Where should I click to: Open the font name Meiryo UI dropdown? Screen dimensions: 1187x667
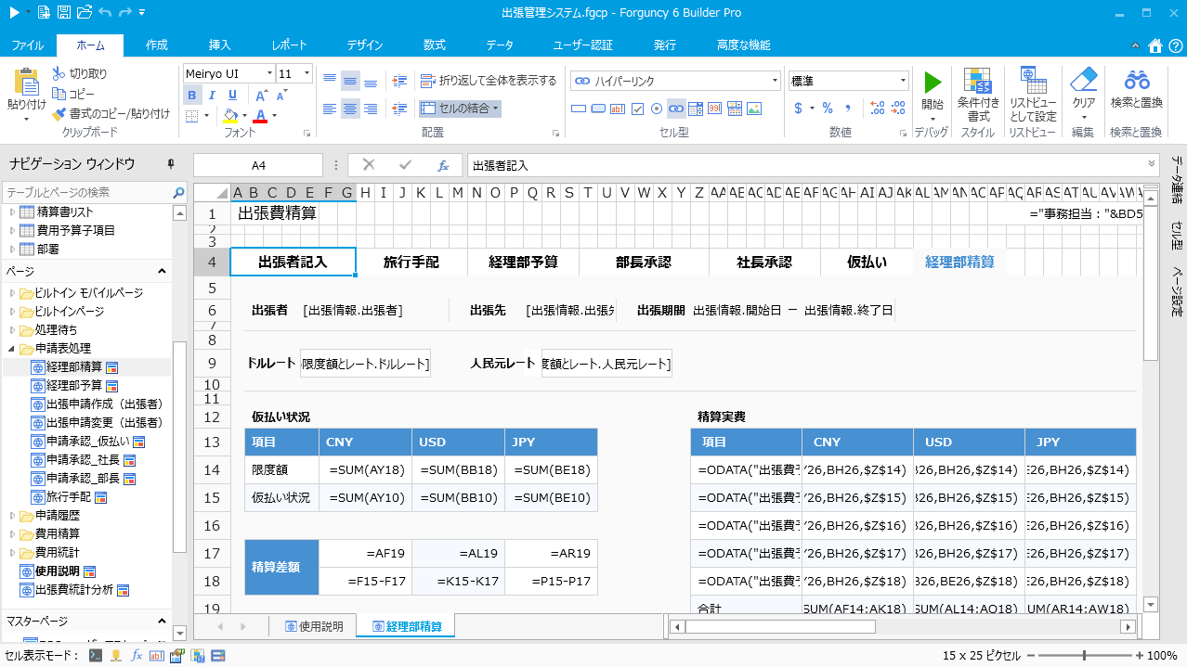point(269,73)
